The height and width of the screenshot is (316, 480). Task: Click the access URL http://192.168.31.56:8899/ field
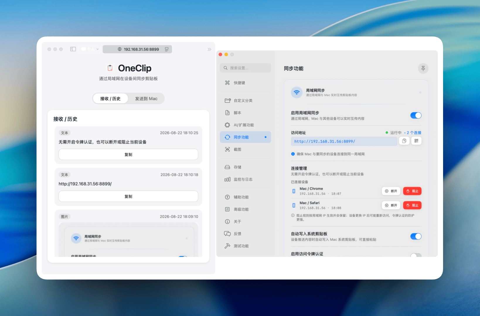pyautogui.click(x=344, y=141)
